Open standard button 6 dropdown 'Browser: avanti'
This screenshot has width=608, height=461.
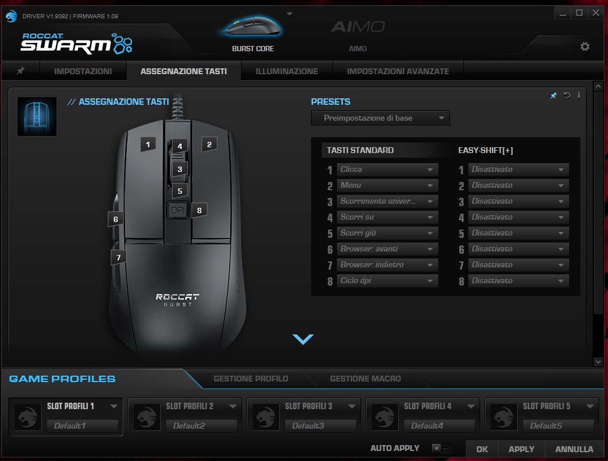[388, 248]
